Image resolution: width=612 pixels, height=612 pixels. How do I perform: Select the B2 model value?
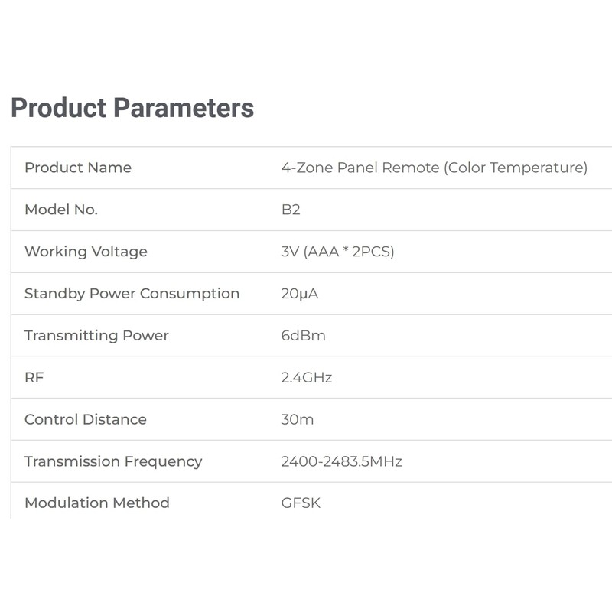(291, 210)
